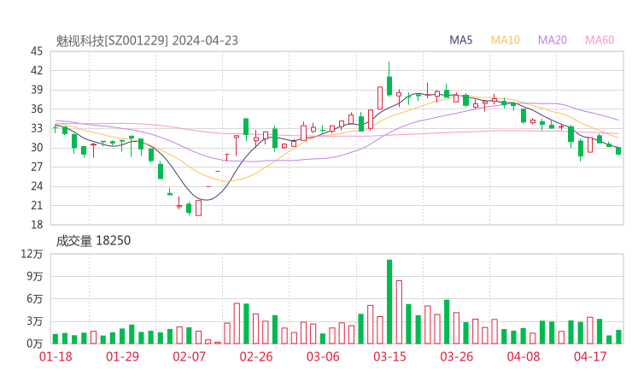This screenshot has width=632, height=376.
Task: Click the 02-07 date label
Action: tap(190, 356)
